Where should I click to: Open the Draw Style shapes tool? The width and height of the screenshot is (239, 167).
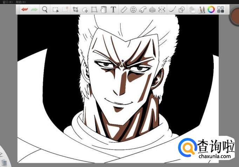click(182, 9)
